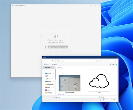Maximize the Simple Icon File Maker window
Viewport: 133px width, 110px height.
click(x=95, y=6)
